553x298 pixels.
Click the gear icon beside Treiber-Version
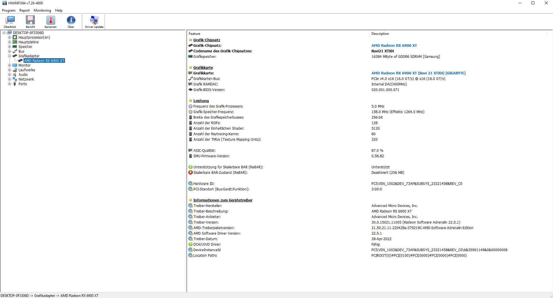pyautogui.click(x=191, y=222)
